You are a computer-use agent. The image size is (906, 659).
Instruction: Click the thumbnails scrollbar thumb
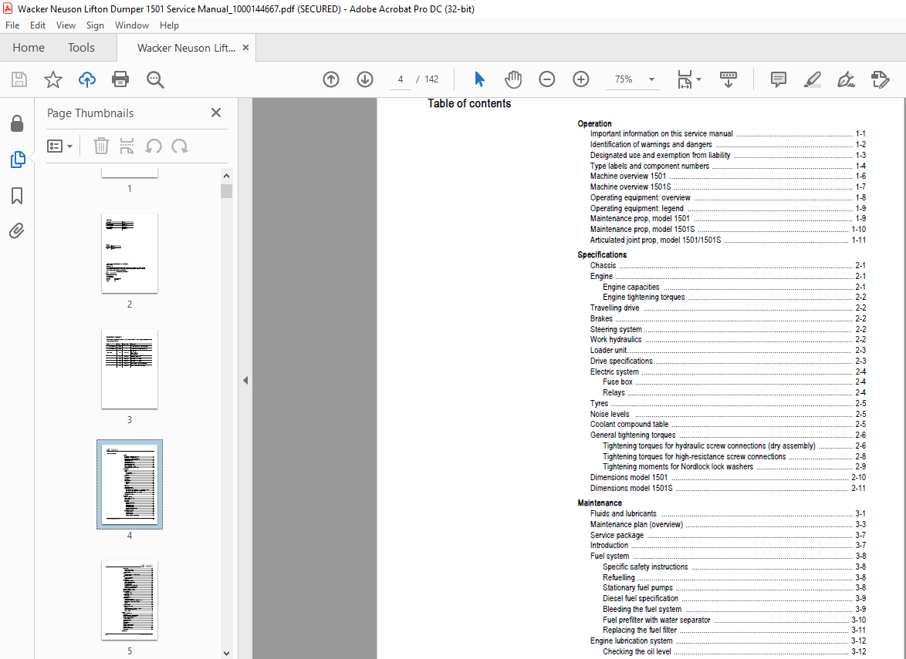coord(227,191)
